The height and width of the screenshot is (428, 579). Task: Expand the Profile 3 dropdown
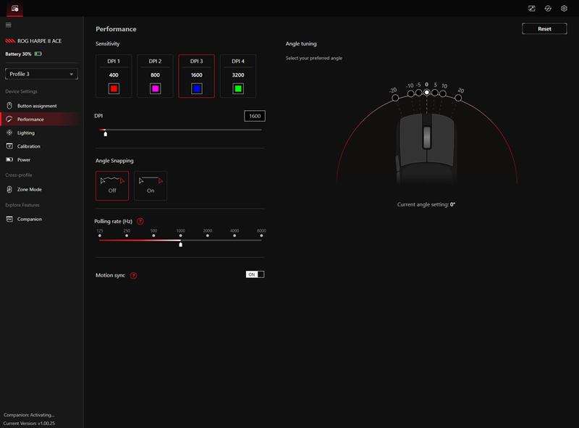(41, 74)
